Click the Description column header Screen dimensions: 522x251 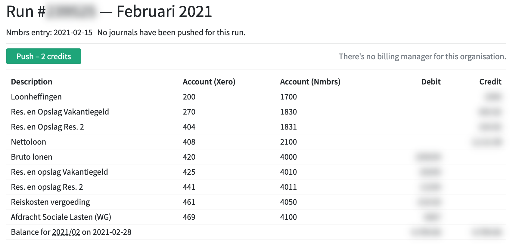point(32,82)
